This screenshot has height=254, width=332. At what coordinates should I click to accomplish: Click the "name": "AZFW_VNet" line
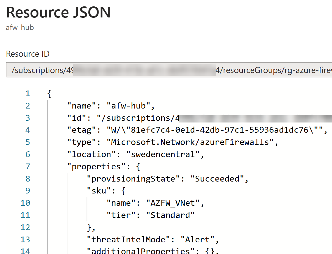coord(155,203)
